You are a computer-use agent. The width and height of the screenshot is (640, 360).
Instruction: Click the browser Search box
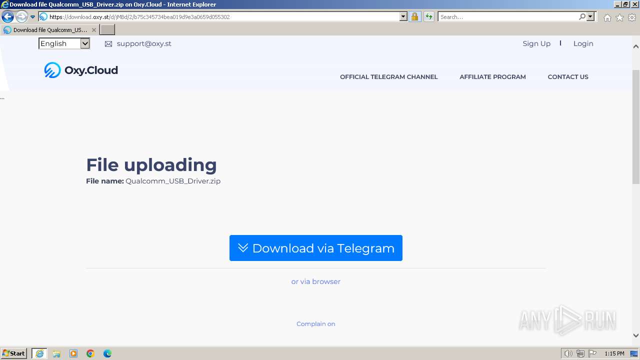(x=508, y=17)
